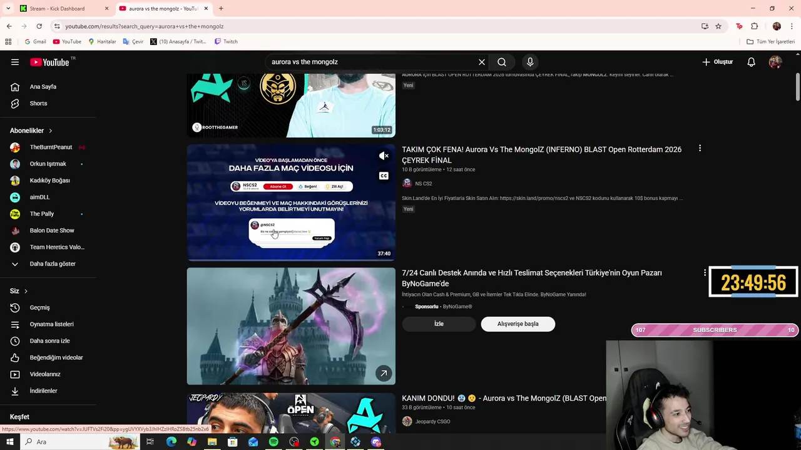Click the ROOTTHEGAMER video thumbnail
Image resolution: width=801 pixels, height=450 pixels.
291,105
